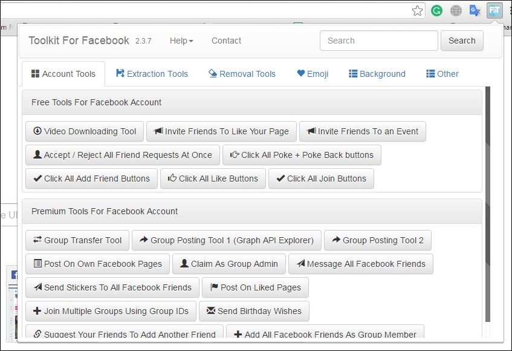512x351 pixels.
Task: Open the Group Transfer Tool
Action: [x=77, y=240]
